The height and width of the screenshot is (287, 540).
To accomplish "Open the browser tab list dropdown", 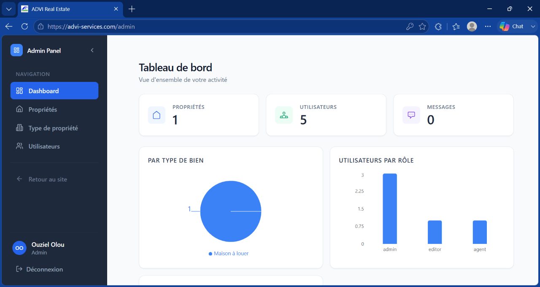I will 8,9.
